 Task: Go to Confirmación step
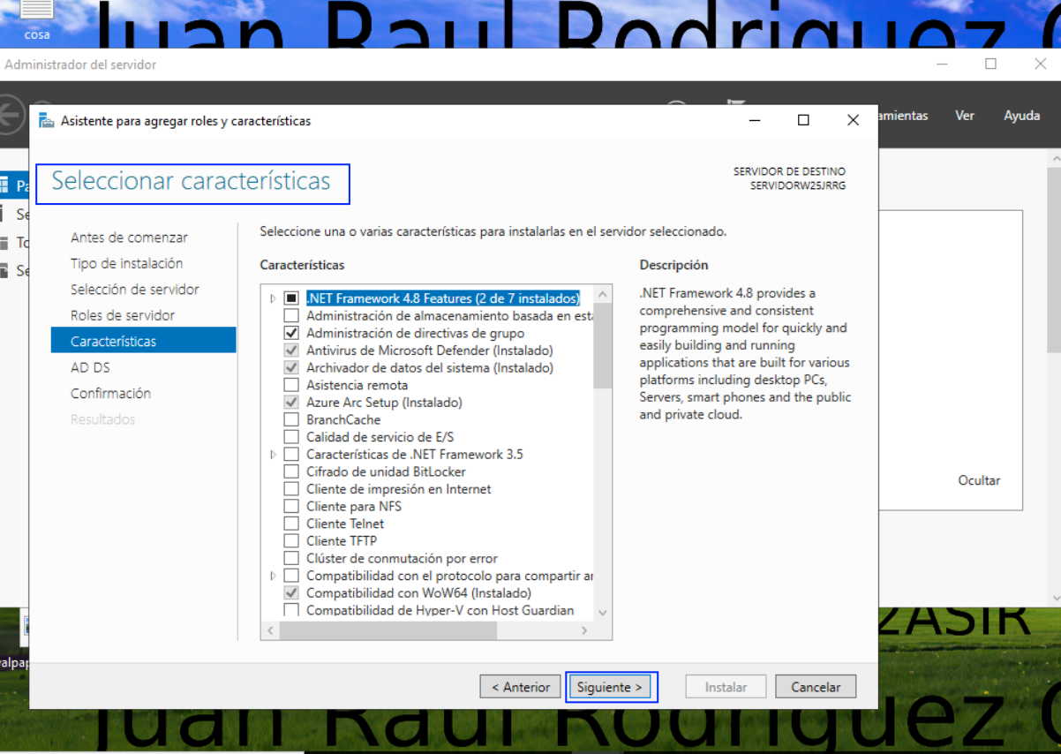pyautogui.click(x=110, y=393)
